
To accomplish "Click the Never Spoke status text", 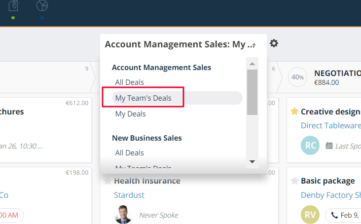I will point(159,215).
